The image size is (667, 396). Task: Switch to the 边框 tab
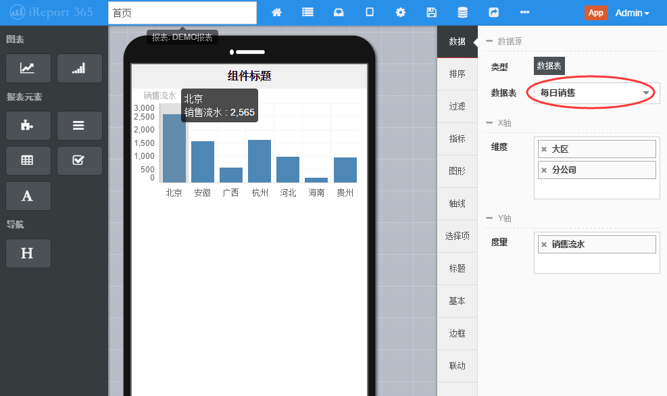[458, 333]
